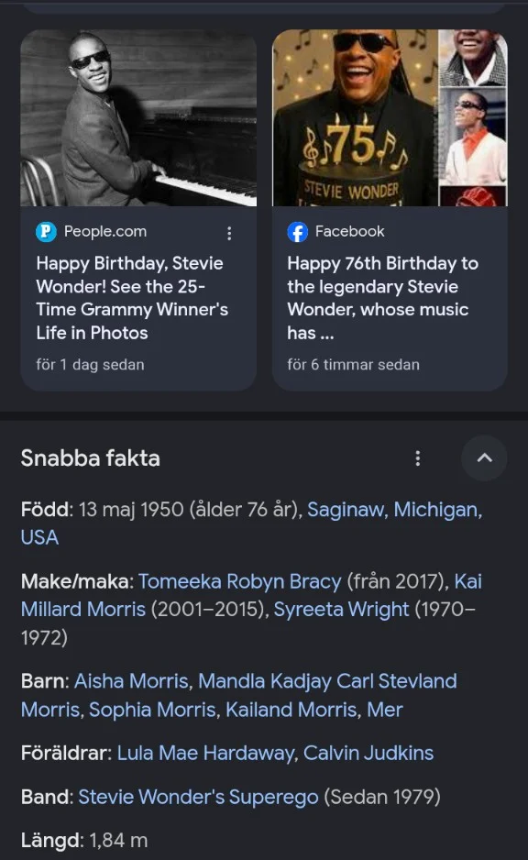Screen dimensions: 528x860
Task: Open the Facebook Happy 76th Birthday post
Action: 382,298
